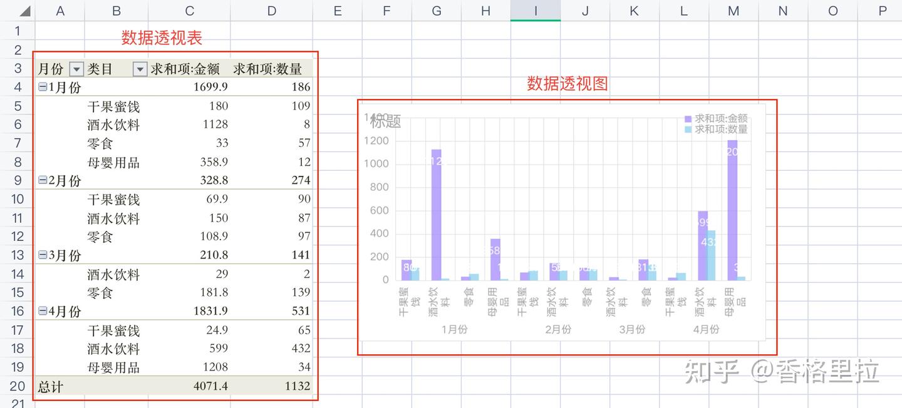Click 母婴用品 label in row 19
This screenshot has width=902, height=408.
pos(113,367)
